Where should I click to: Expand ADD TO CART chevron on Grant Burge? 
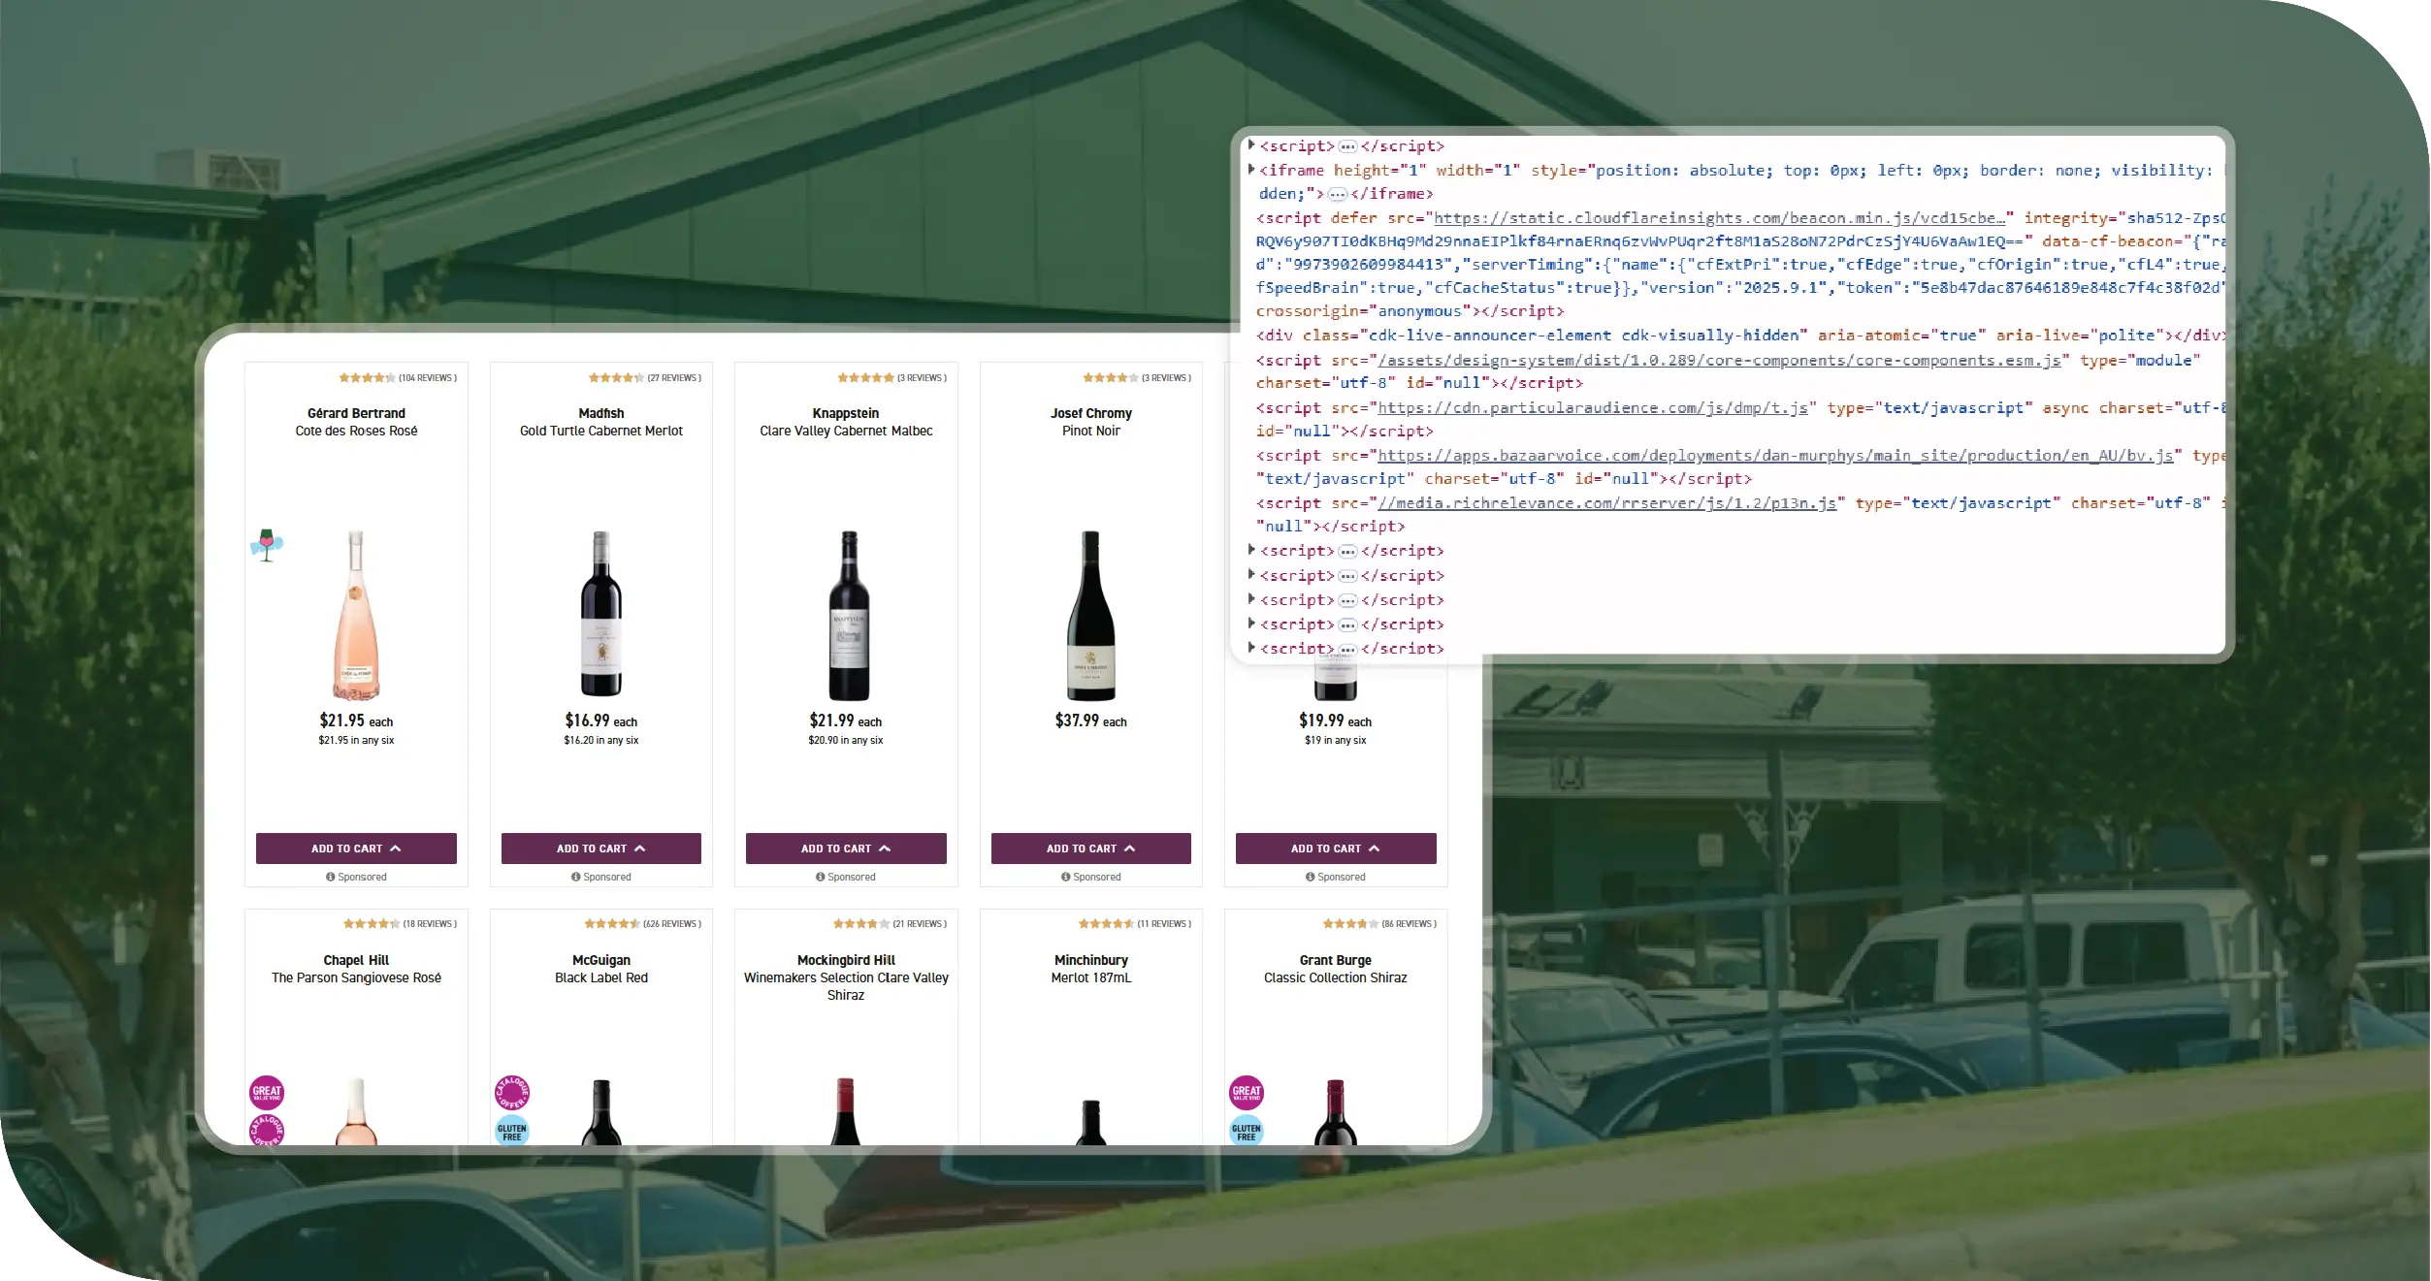pos(1376,848)
